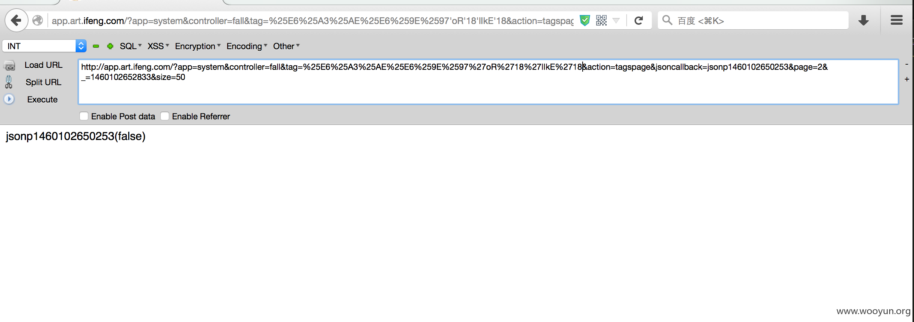Enable Post data checkbox
Image resolution: width=914 pixels, height=322 pixels.
pyautogui.click(x=84, y=116)
